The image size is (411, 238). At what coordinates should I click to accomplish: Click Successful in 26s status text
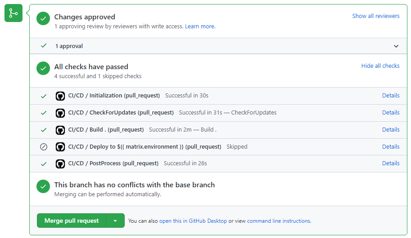pyautogui.click(x=185, y=163)
